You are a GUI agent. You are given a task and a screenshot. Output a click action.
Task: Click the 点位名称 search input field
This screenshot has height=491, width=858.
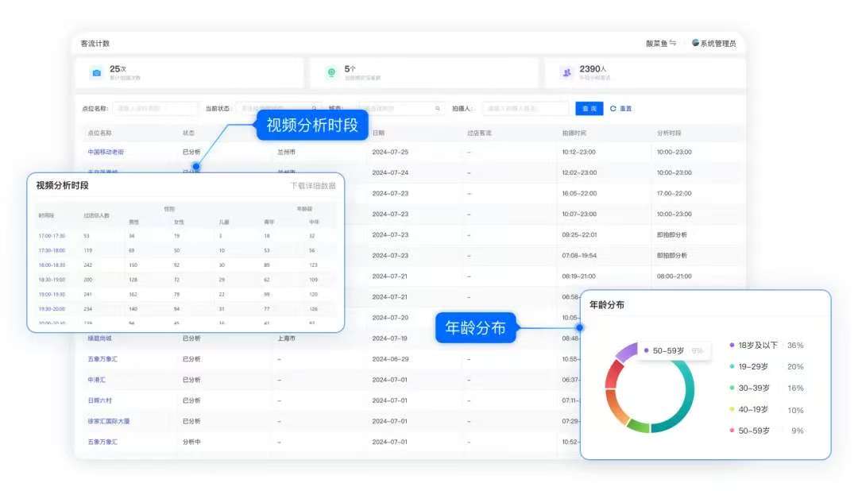point(155,109)
